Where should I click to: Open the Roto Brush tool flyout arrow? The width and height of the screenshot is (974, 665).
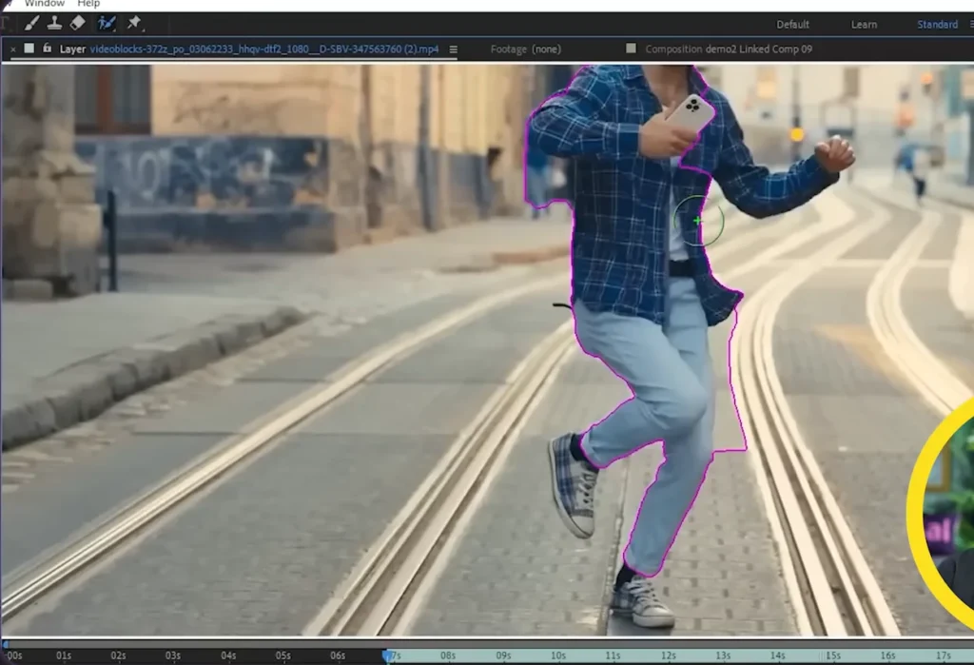click(114, 29)
